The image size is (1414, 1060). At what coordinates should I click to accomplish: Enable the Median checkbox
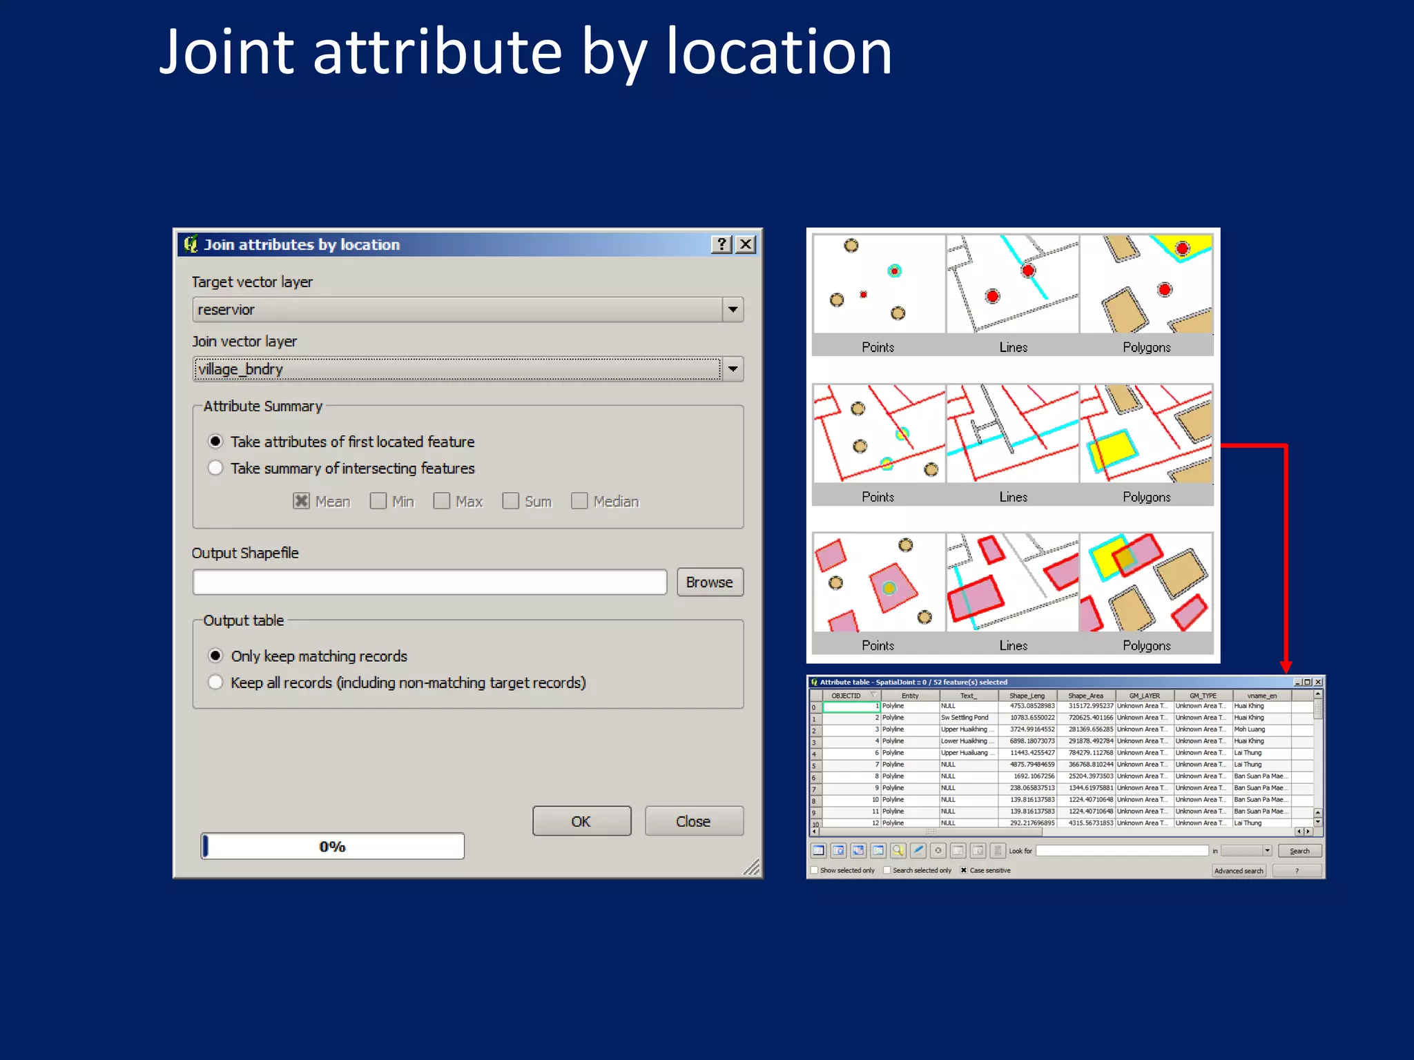tap(580, 501)
